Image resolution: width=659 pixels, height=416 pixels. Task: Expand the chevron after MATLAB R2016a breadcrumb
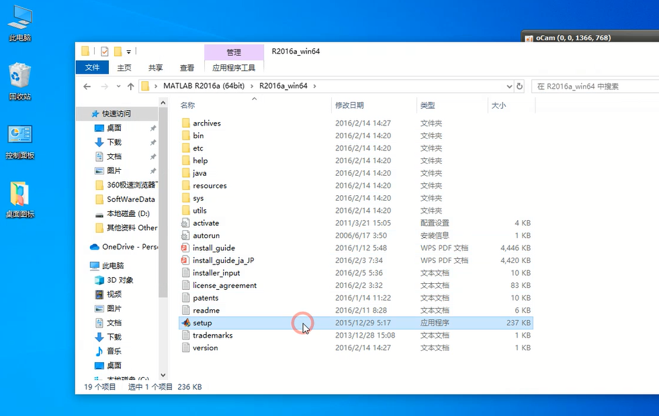pos(252,86)
